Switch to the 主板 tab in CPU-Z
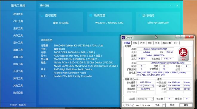This screenshot has height=109, width=197. pos(135,43)
